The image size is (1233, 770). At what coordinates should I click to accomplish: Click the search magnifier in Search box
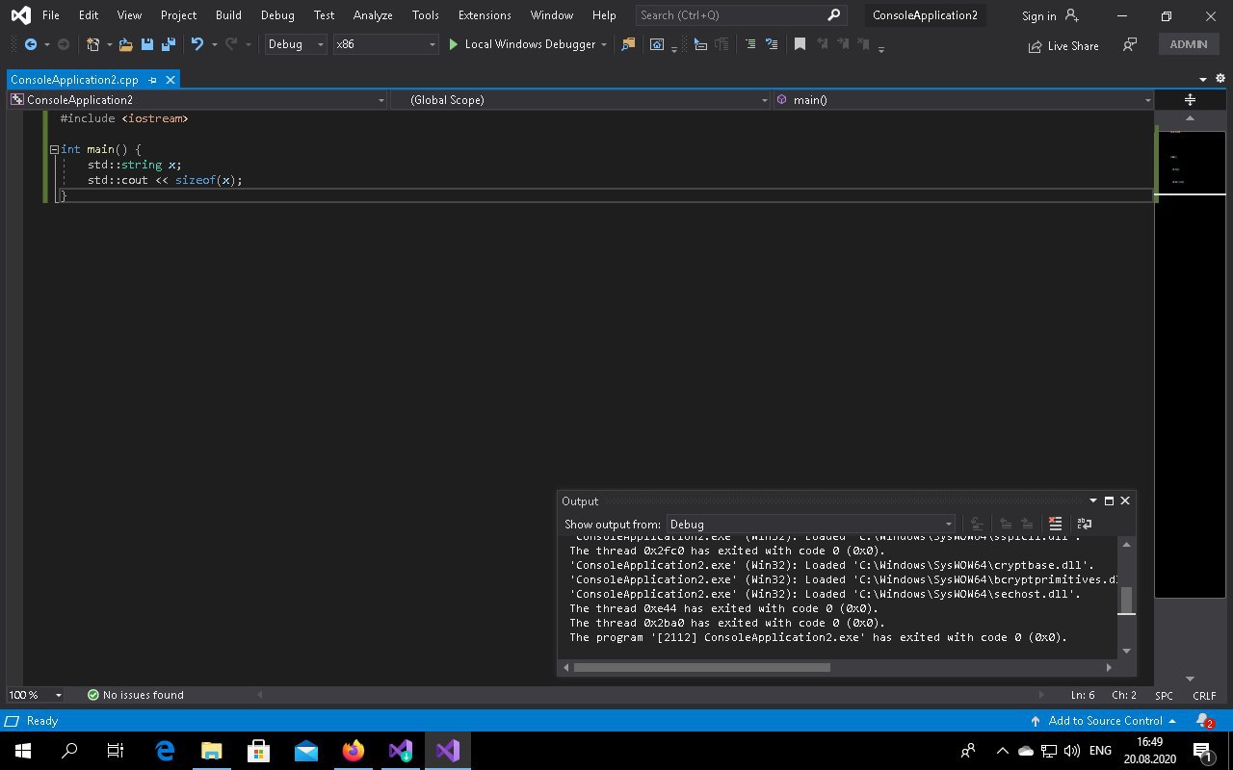pyautogui.click(x=834, y=14)
